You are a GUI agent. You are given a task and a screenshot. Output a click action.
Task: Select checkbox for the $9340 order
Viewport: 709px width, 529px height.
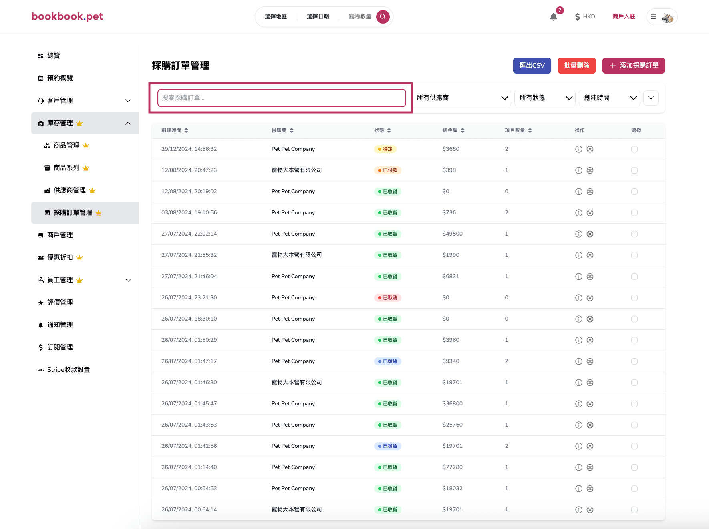point(634,361)
